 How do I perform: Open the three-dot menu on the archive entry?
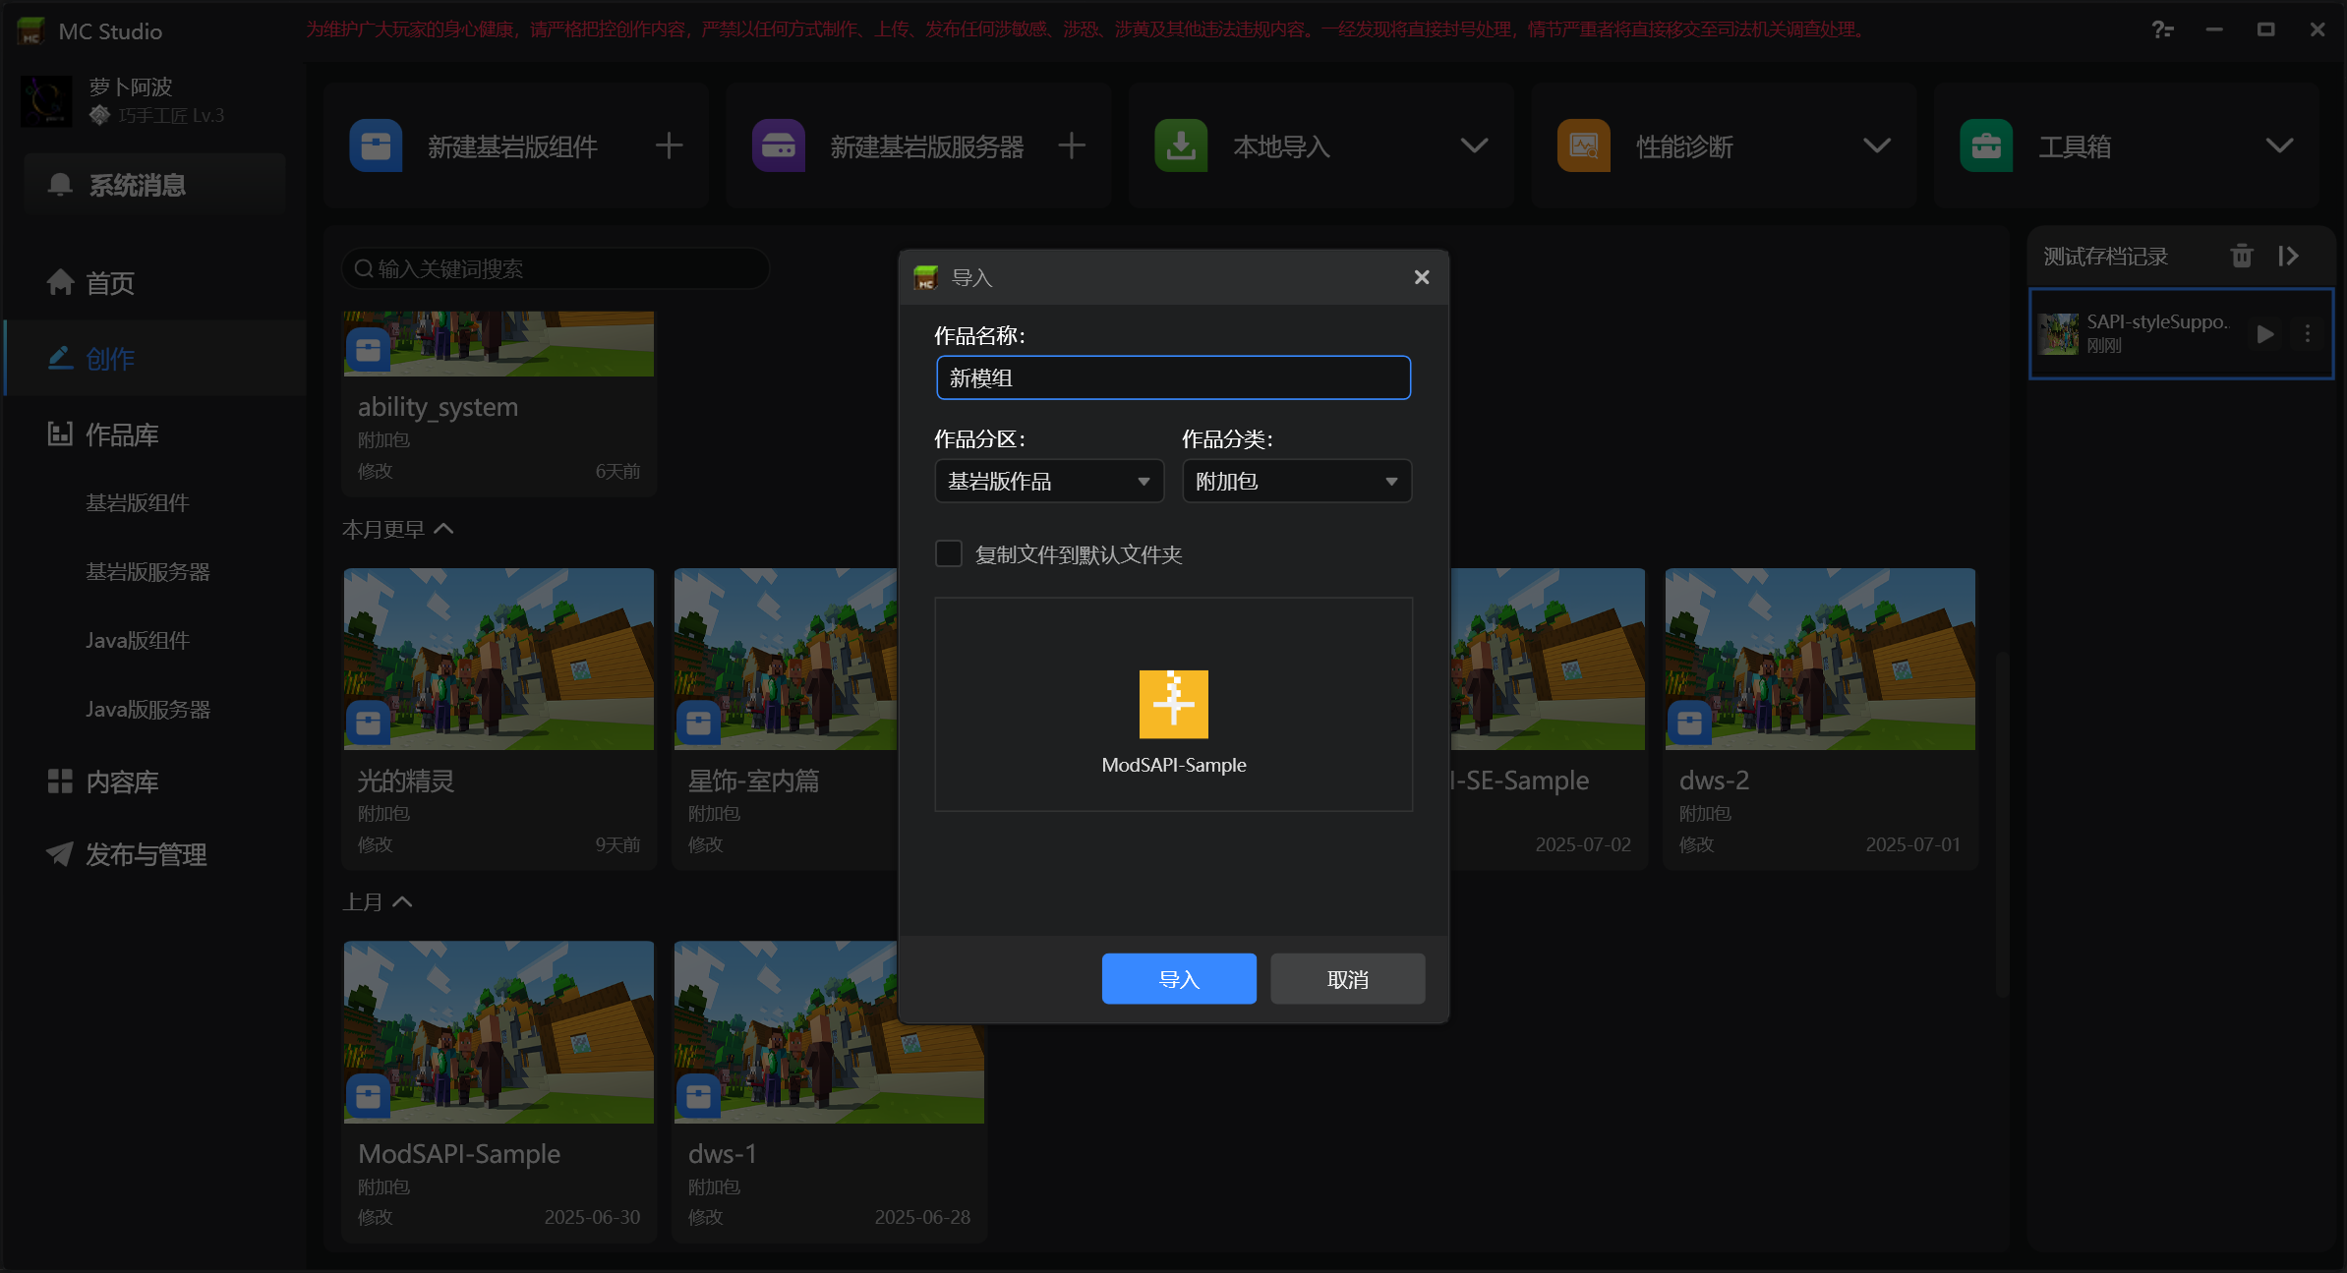pos(2308,333)
